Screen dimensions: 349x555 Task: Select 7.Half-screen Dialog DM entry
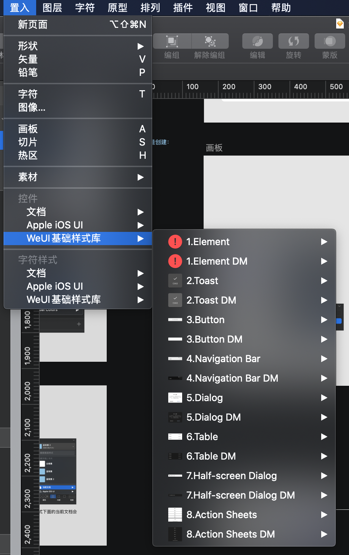click(x=244, y=495)
